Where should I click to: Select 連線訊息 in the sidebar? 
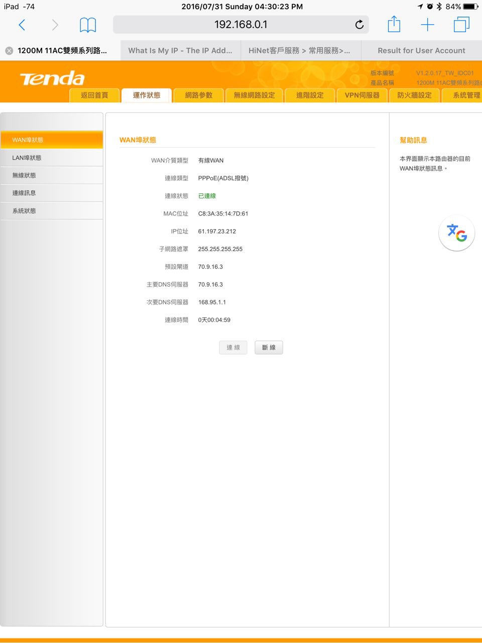[x=52, y=193]
